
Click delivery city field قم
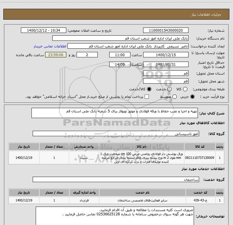(166, 81)
